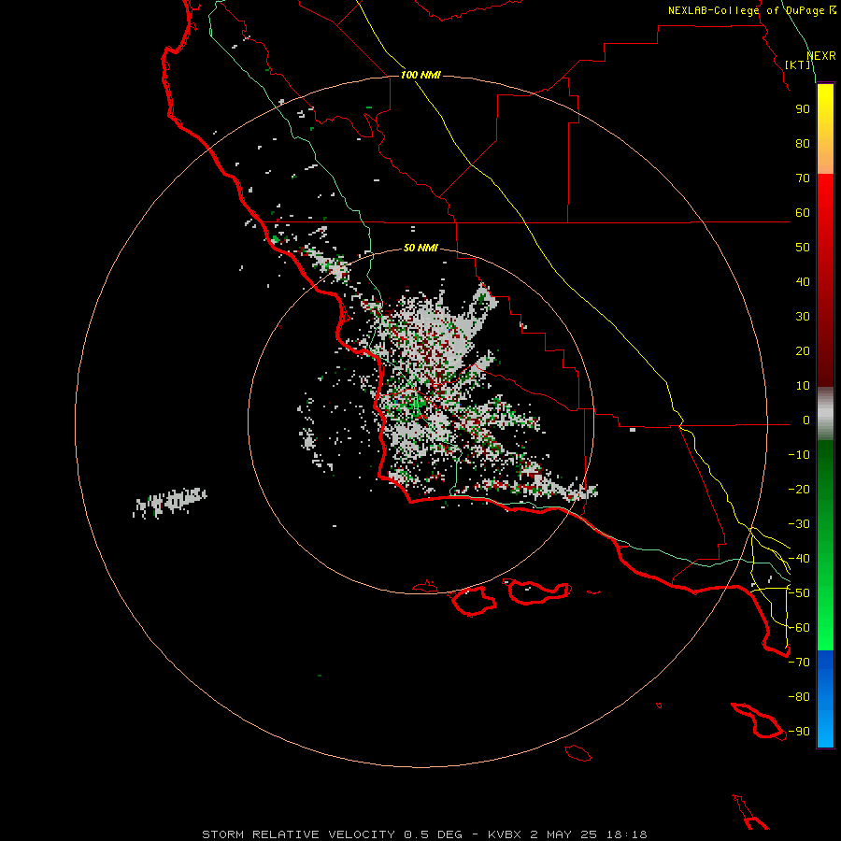Click the NEXR label above the color scale
841x841 pixels.
pyautogui.click(x=821, y=56)
